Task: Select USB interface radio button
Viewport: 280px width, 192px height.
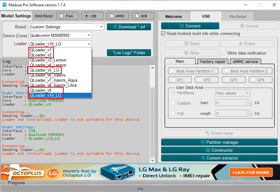Action: coord(86,16)
